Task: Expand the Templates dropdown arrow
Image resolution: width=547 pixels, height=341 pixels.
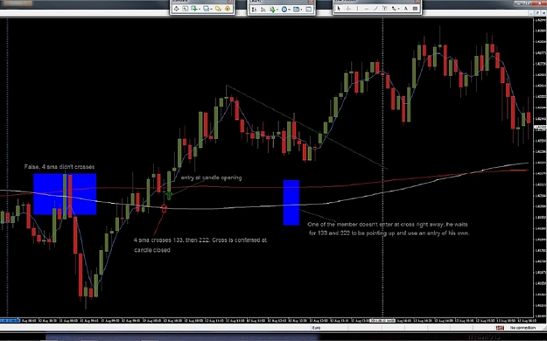Action: click(302, 10)
